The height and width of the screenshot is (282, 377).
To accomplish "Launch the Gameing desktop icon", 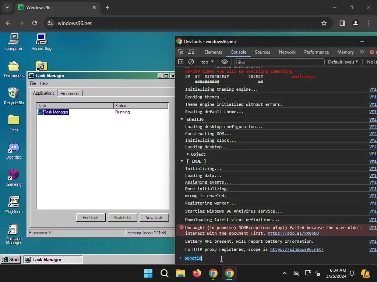I will tap(14, 178).
